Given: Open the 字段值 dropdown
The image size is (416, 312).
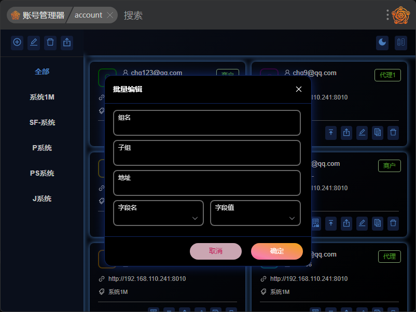Looking at the screenshot, I should 255,213.
